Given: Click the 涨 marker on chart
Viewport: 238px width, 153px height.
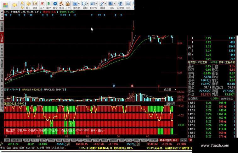Looking at the screenshot, I should 132,86.
